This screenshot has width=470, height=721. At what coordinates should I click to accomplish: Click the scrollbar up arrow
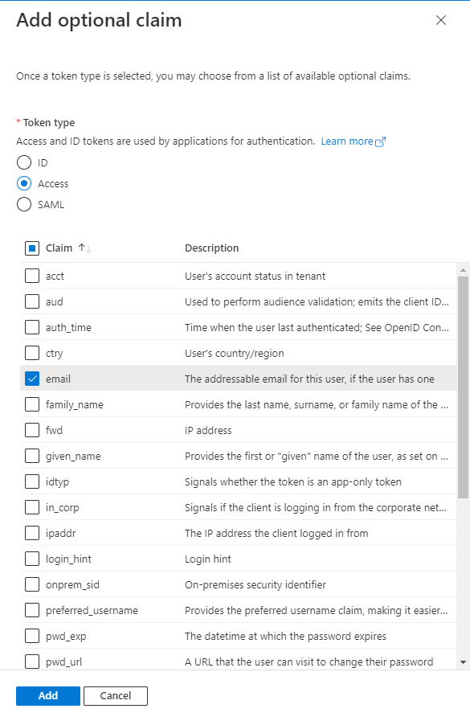click(463, 270)
